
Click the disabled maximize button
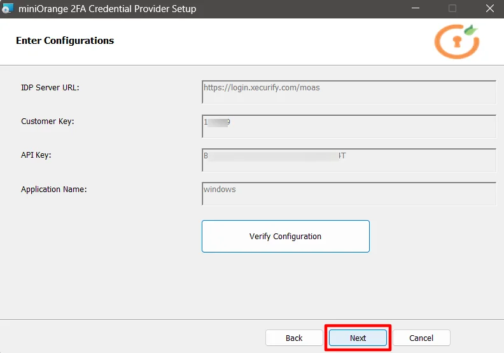tap(452, 8)
